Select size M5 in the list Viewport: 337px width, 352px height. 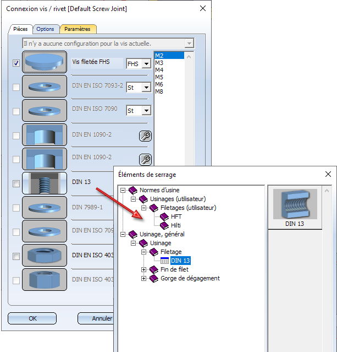pyautogui.click(x=169, y=77)
